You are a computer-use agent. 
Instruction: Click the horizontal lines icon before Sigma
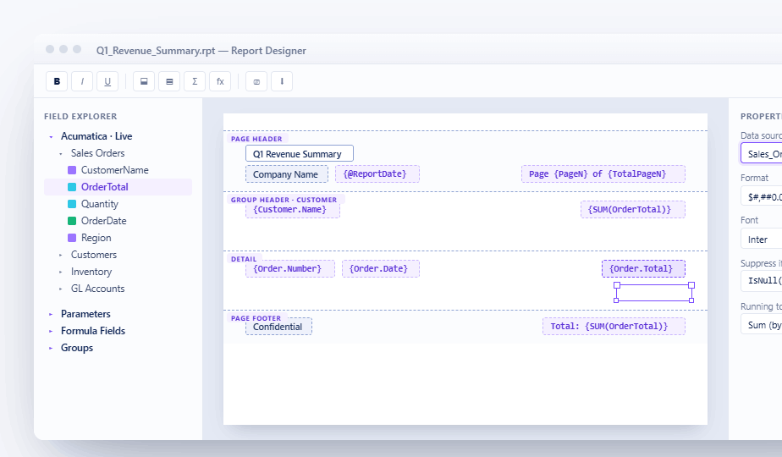pyautogui.click(x=169, y=81)
